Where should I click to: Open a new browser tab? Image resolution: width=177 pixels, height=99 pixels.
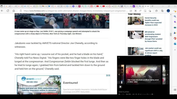(152, 6)
